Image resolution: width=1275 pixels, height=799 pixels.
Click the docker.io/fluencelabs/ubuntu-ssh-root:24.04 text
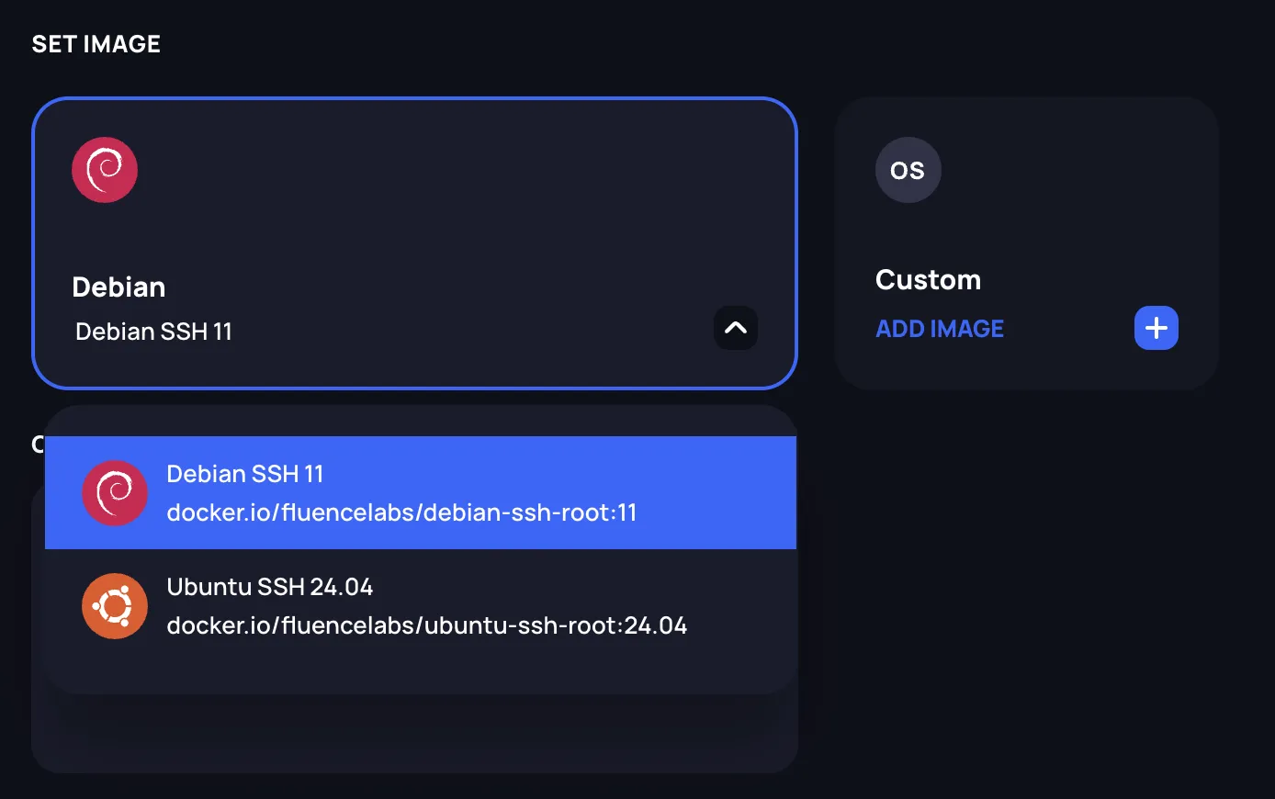[x=426, y=625]
